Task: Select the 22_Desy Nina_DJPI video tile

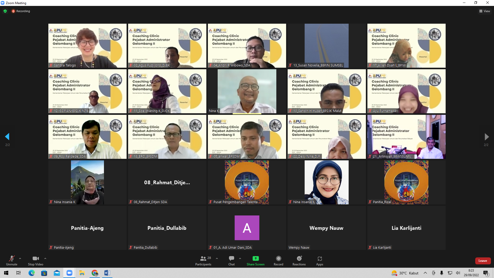Action: pos(327,137)
